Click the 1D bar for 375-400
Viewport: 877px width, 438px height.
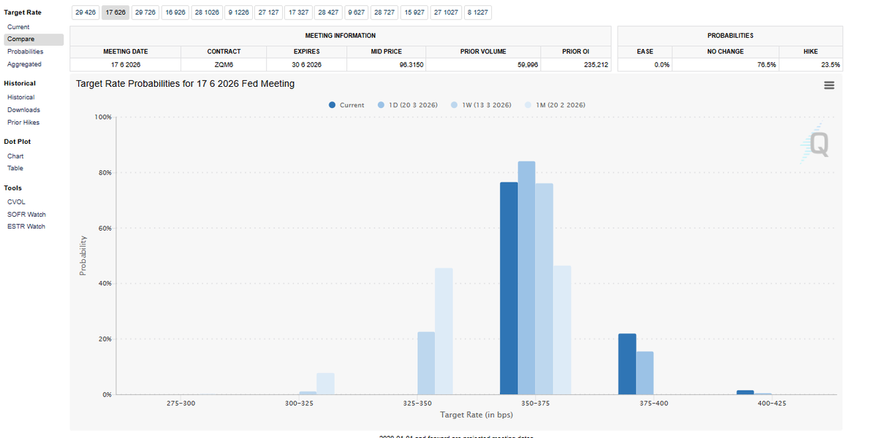645,373
